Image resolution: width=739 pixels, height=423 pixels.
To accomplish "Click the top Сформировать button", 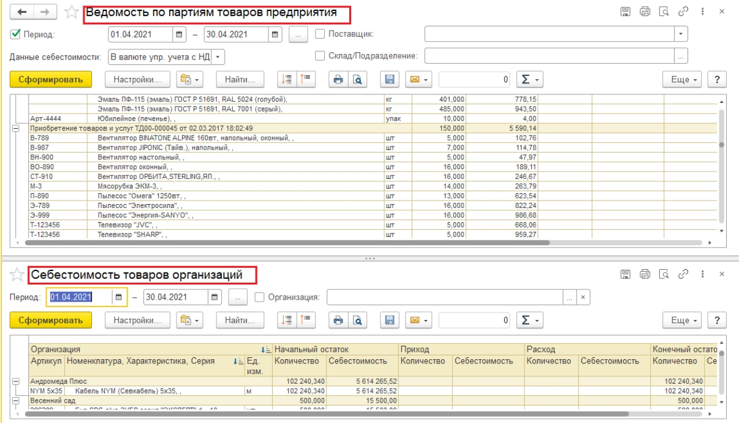I will click(x=50, y=79).
